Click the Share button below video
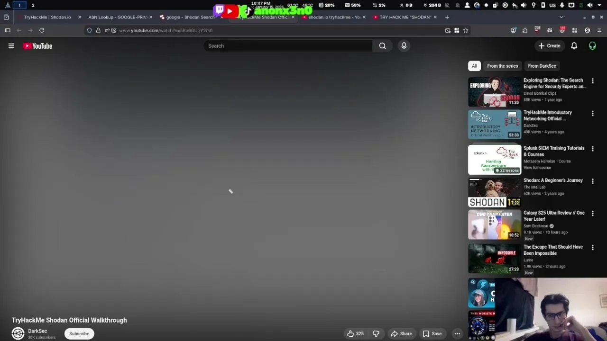This screenshot has width=607, height=341. [401, 333]
